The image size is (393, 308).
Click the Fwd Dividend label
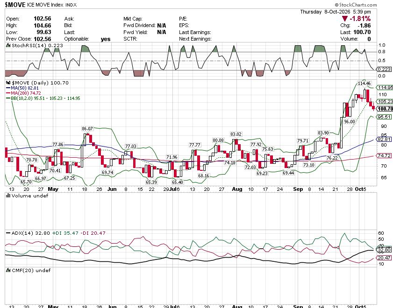coord(139,26)
